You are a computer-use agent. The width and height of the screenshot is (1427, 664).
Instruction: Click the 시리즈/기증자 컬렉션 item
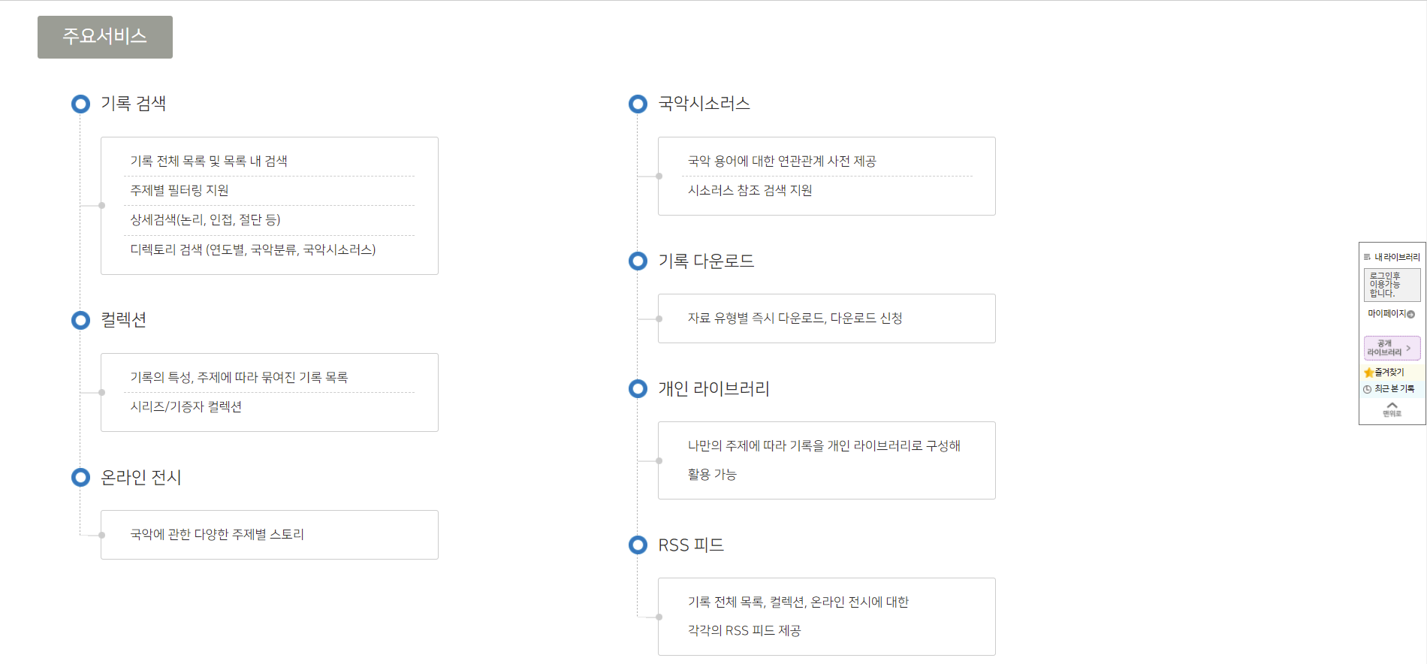(186, 407)
